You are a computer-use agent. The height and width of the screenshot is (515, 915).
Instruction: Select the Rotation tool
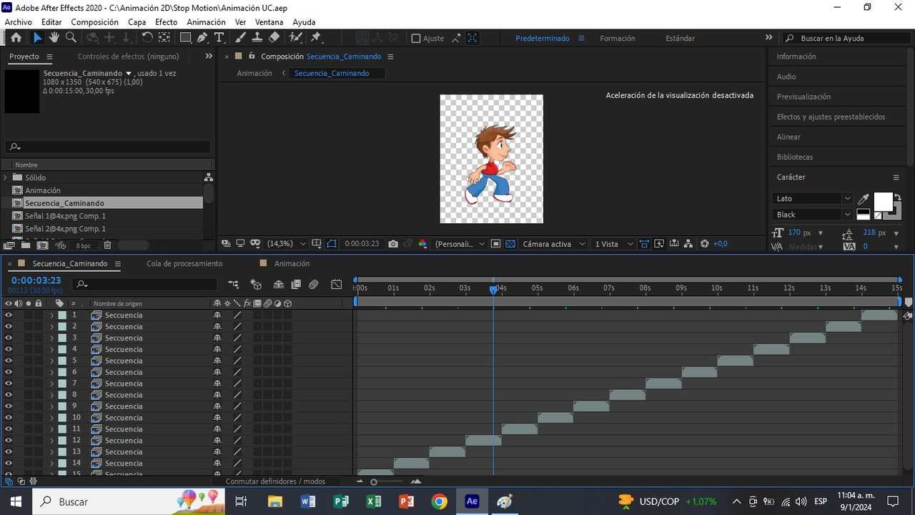tap(147, 38)
